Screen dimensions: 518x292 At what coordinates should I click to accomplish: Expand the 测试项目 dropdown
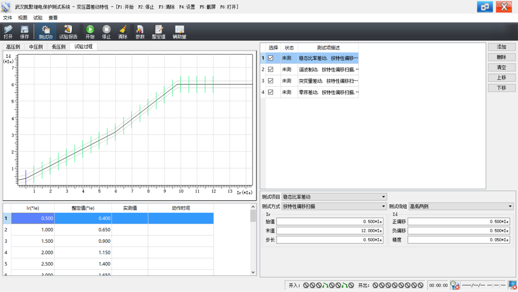pos(383,197)
